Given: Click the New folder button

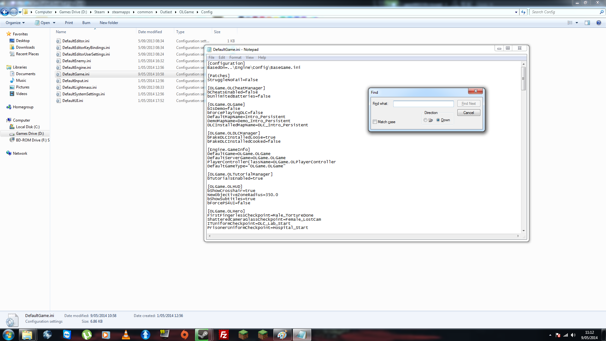Looking at the screenshot, I should click(109, 23).
